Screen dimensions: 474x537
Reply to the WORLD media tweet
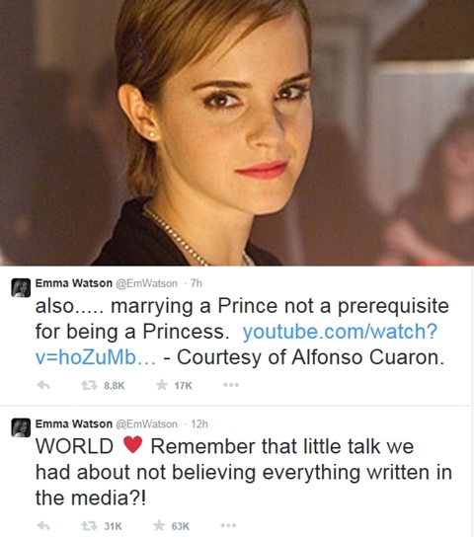(x=43, y=526)
